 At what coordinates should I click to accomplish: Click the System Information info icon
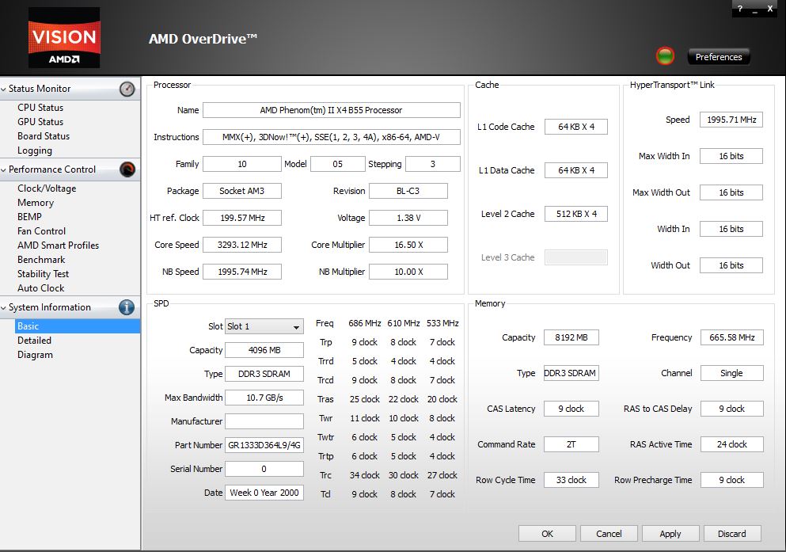click(x=127, y=307)
